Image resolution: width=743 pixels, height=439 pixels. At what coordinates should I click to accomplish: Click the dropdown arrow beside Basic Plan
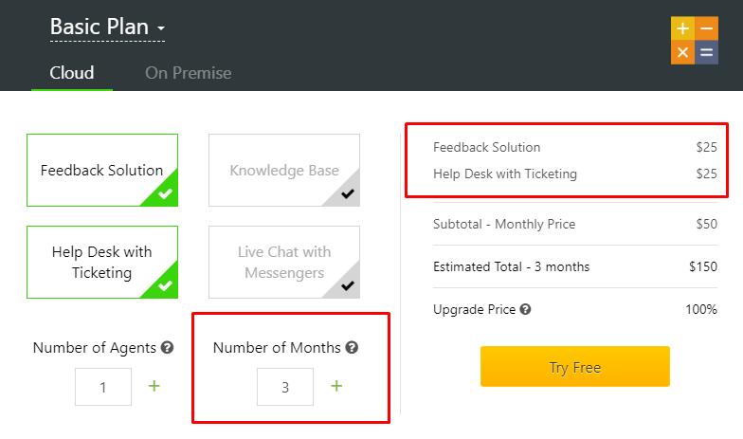[x=161, y=29]
